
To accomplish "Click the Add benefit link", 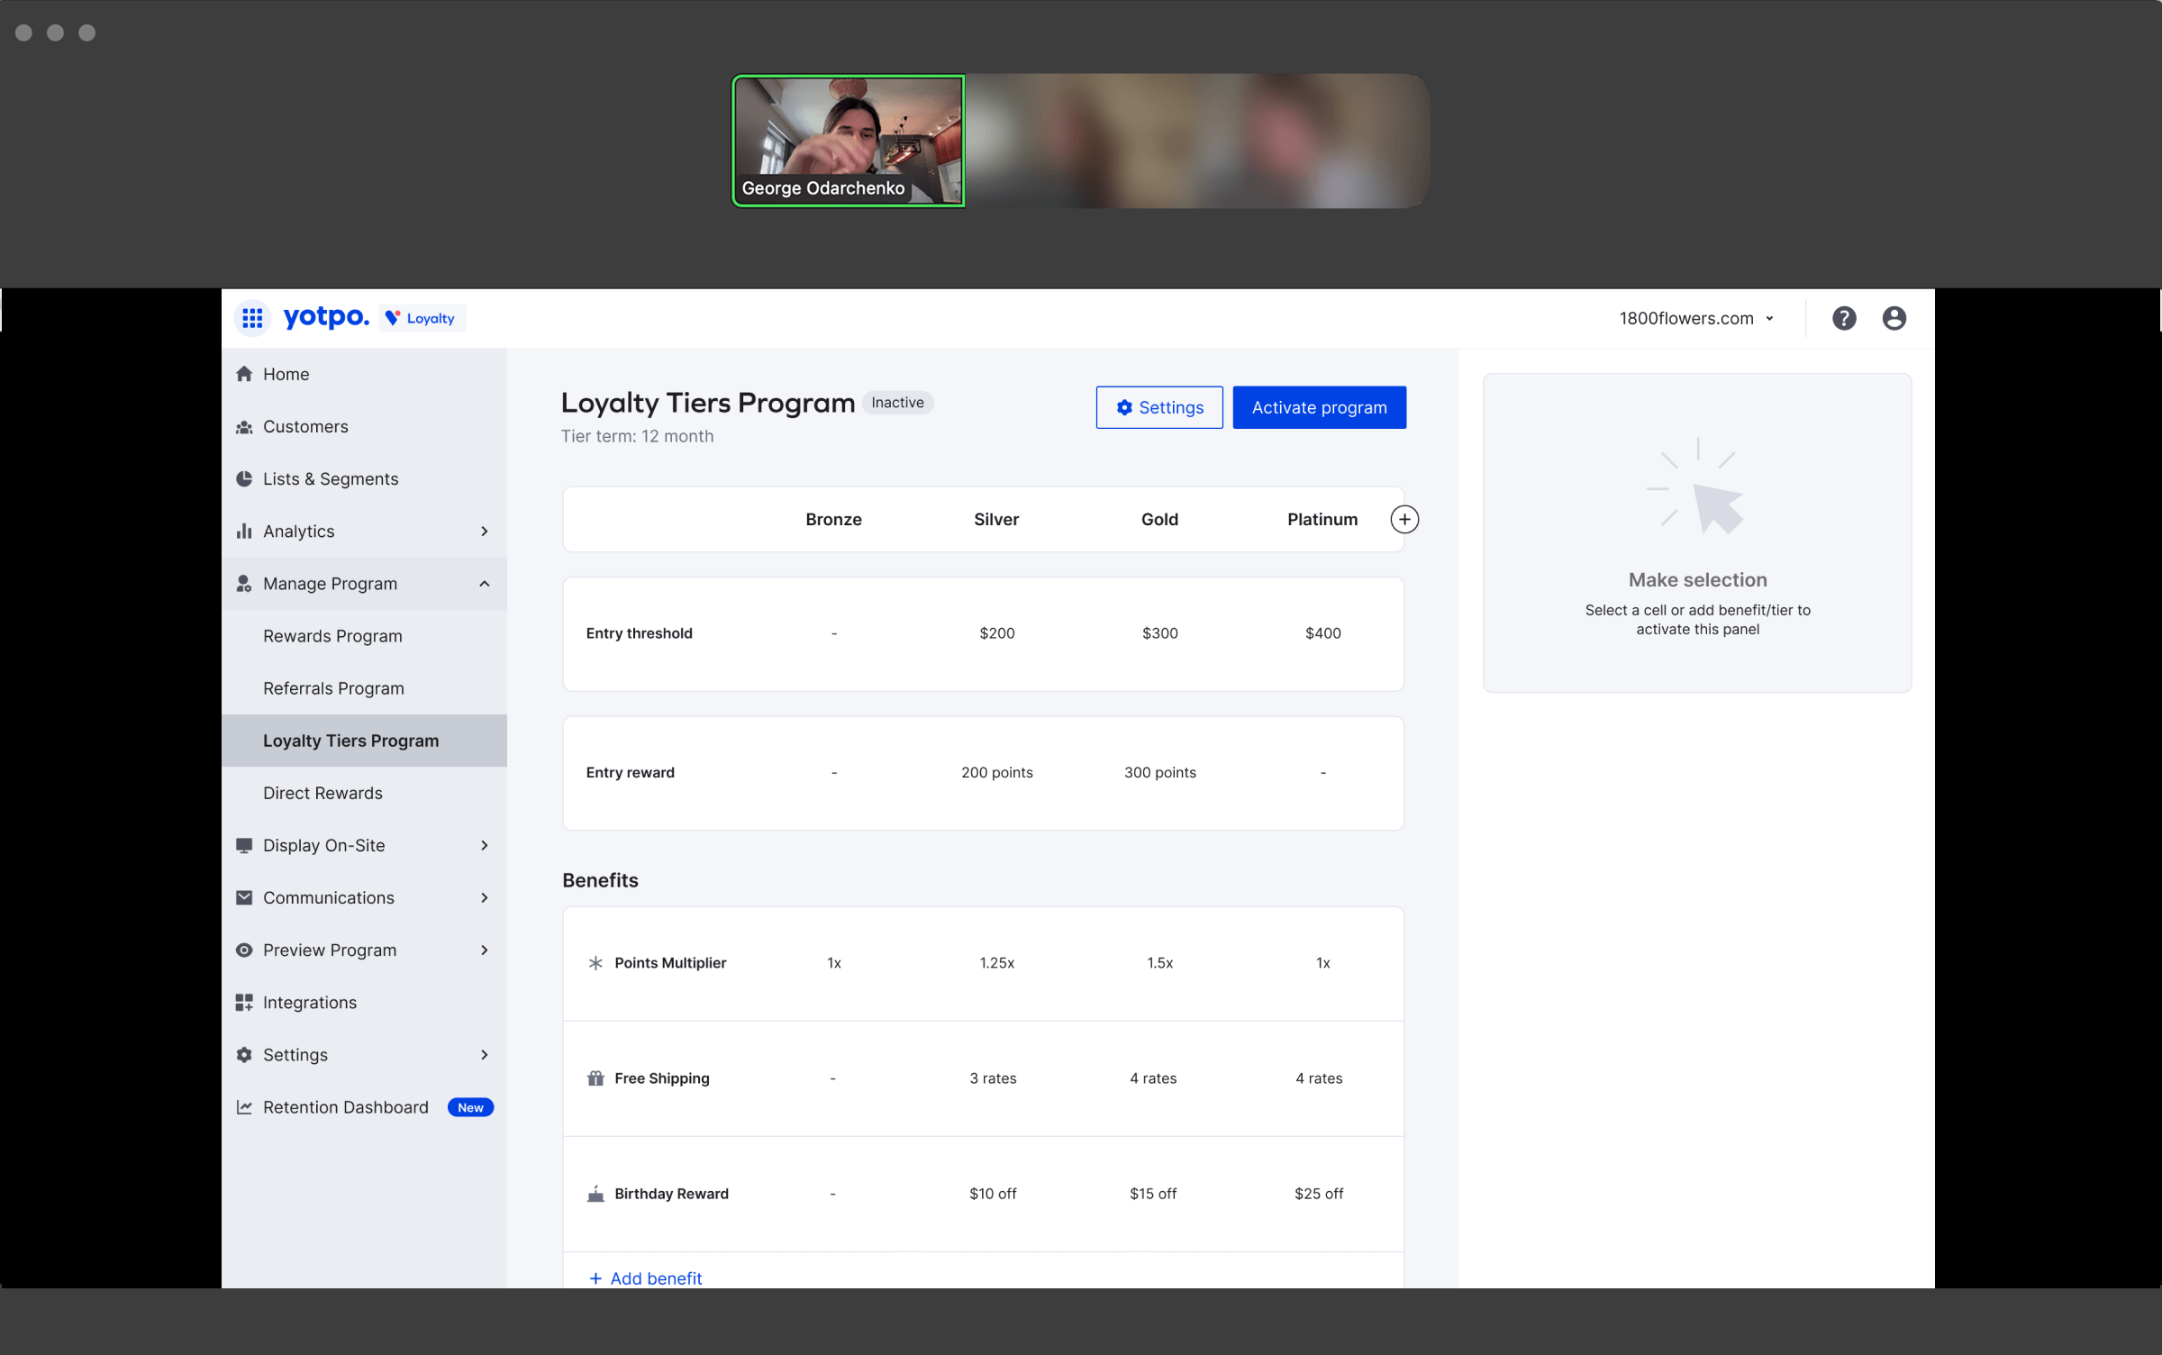I will [x=646, y=1278].
